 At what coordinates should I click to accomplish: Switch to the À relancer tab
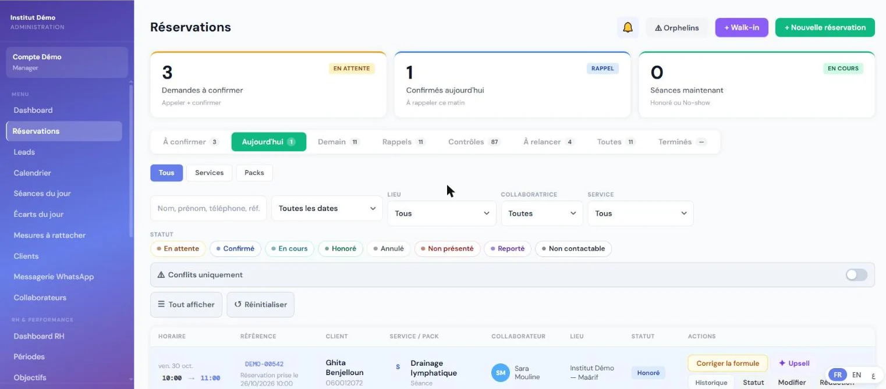tap(549, 142)
